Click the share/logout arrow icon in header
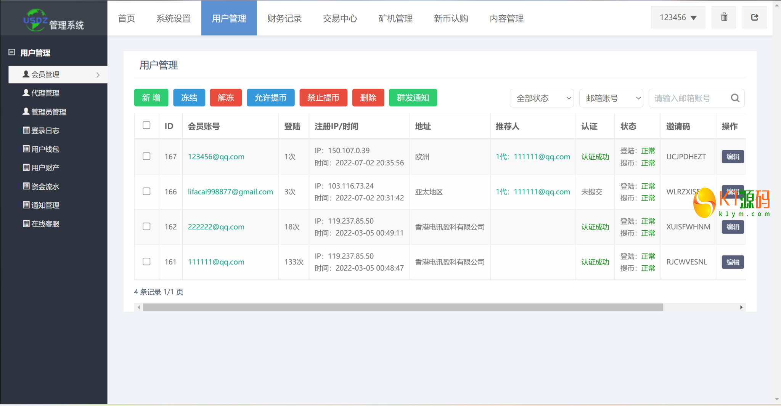This screenshot has width=781, height=406. (x=754, y=18)
